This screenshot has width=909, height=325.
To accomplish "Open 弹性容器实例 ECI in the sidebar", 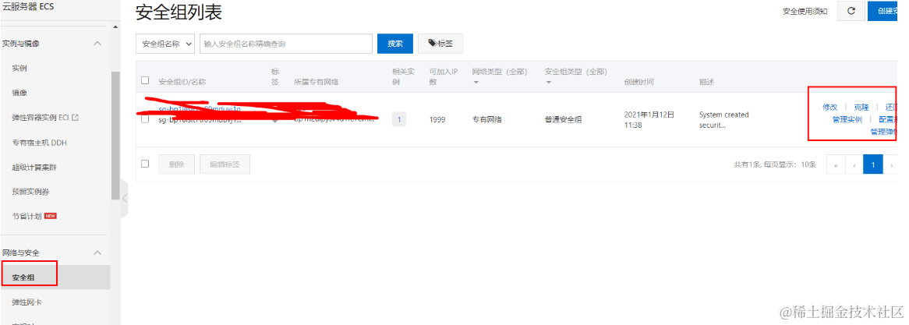I will pyautogui.click(x=41, y=118).
